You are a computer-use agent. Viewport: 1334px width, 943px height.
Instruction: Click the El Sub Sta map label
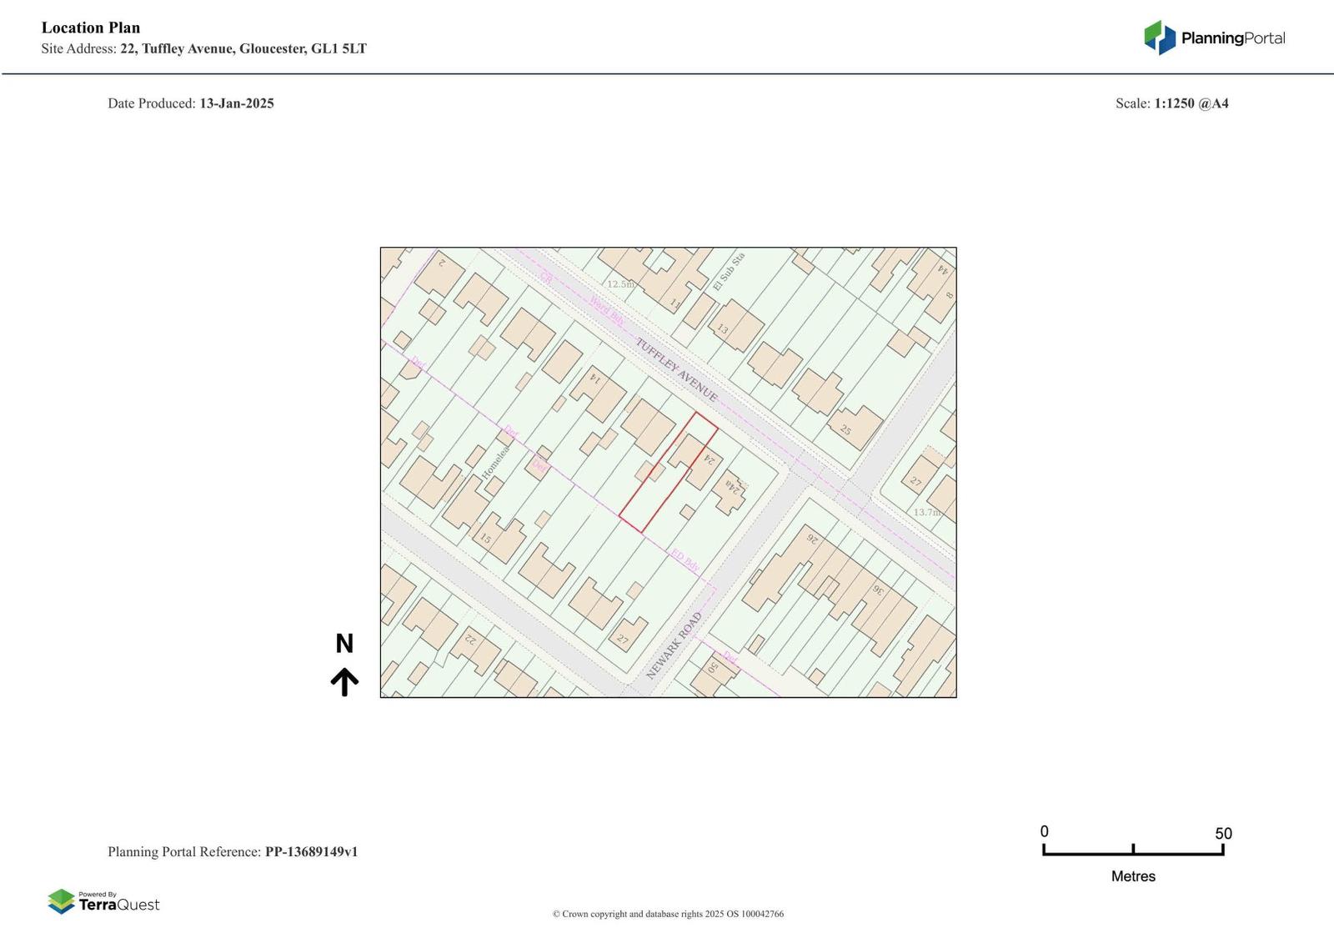(x=728, y=272)
